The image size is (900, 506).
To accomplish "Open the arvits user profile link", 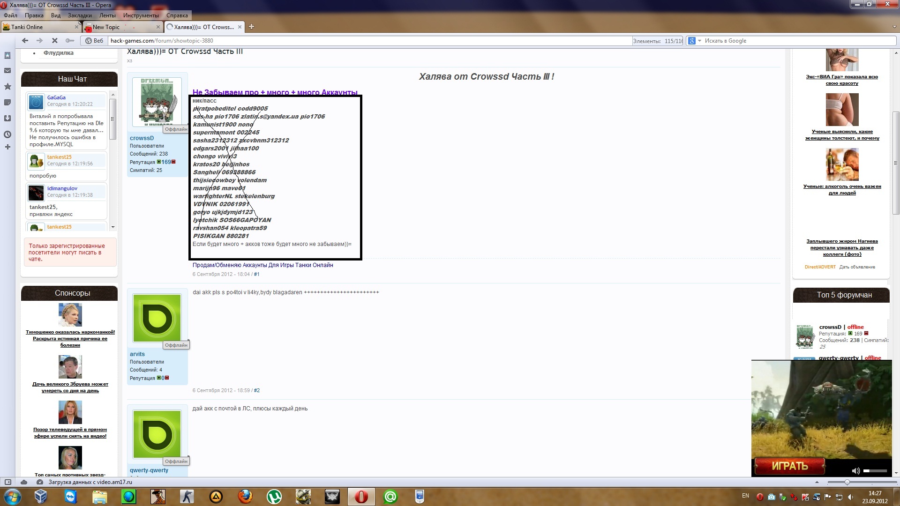I will pos(137,354).
